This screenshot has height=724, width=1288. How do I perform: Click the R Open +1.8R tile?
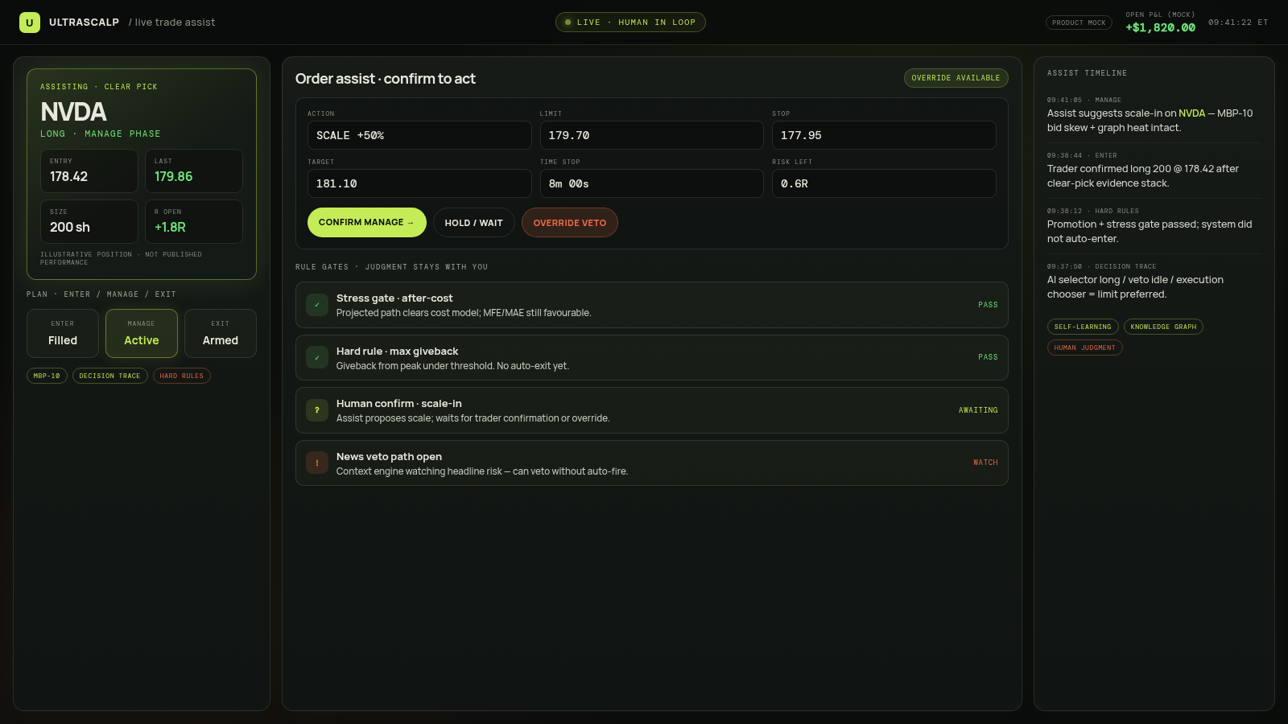coord(194,221)
